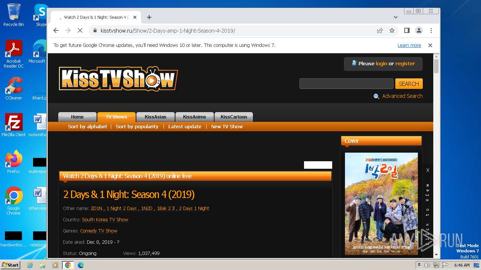This screenshot has width=481, height=270.
Task: Click the show title heading link
Action: 129,195
